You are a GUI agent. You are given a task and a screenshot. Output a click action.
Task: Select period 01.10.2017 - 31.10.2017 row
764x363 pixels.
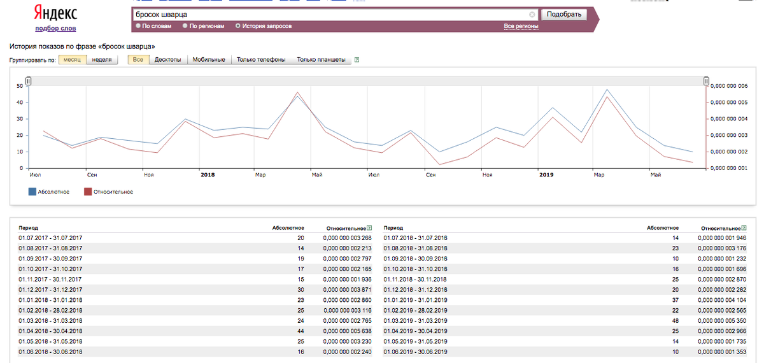tap(196, 269)
